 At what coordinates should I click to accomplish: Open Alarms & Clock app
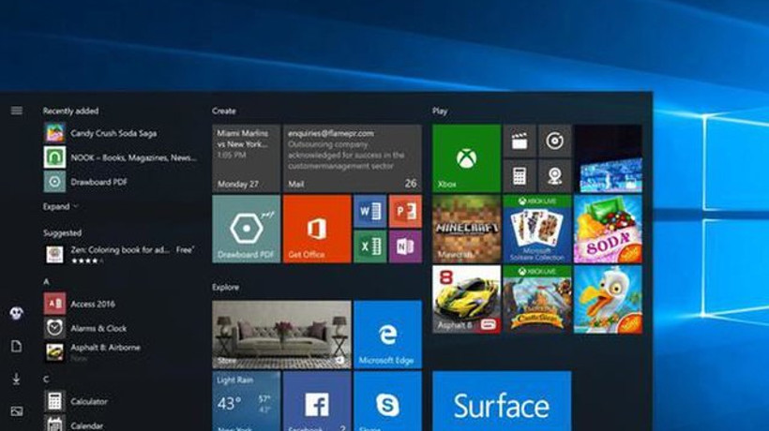(x=85, y=328)
